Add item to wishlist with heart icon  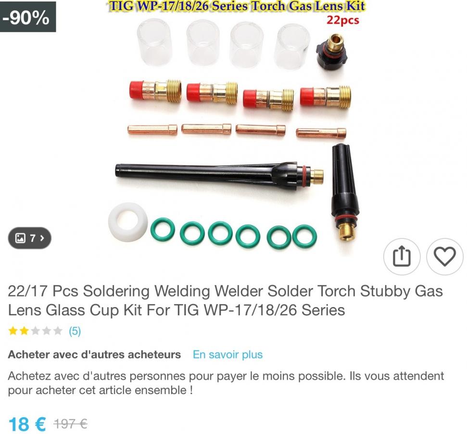coord(445,256)
